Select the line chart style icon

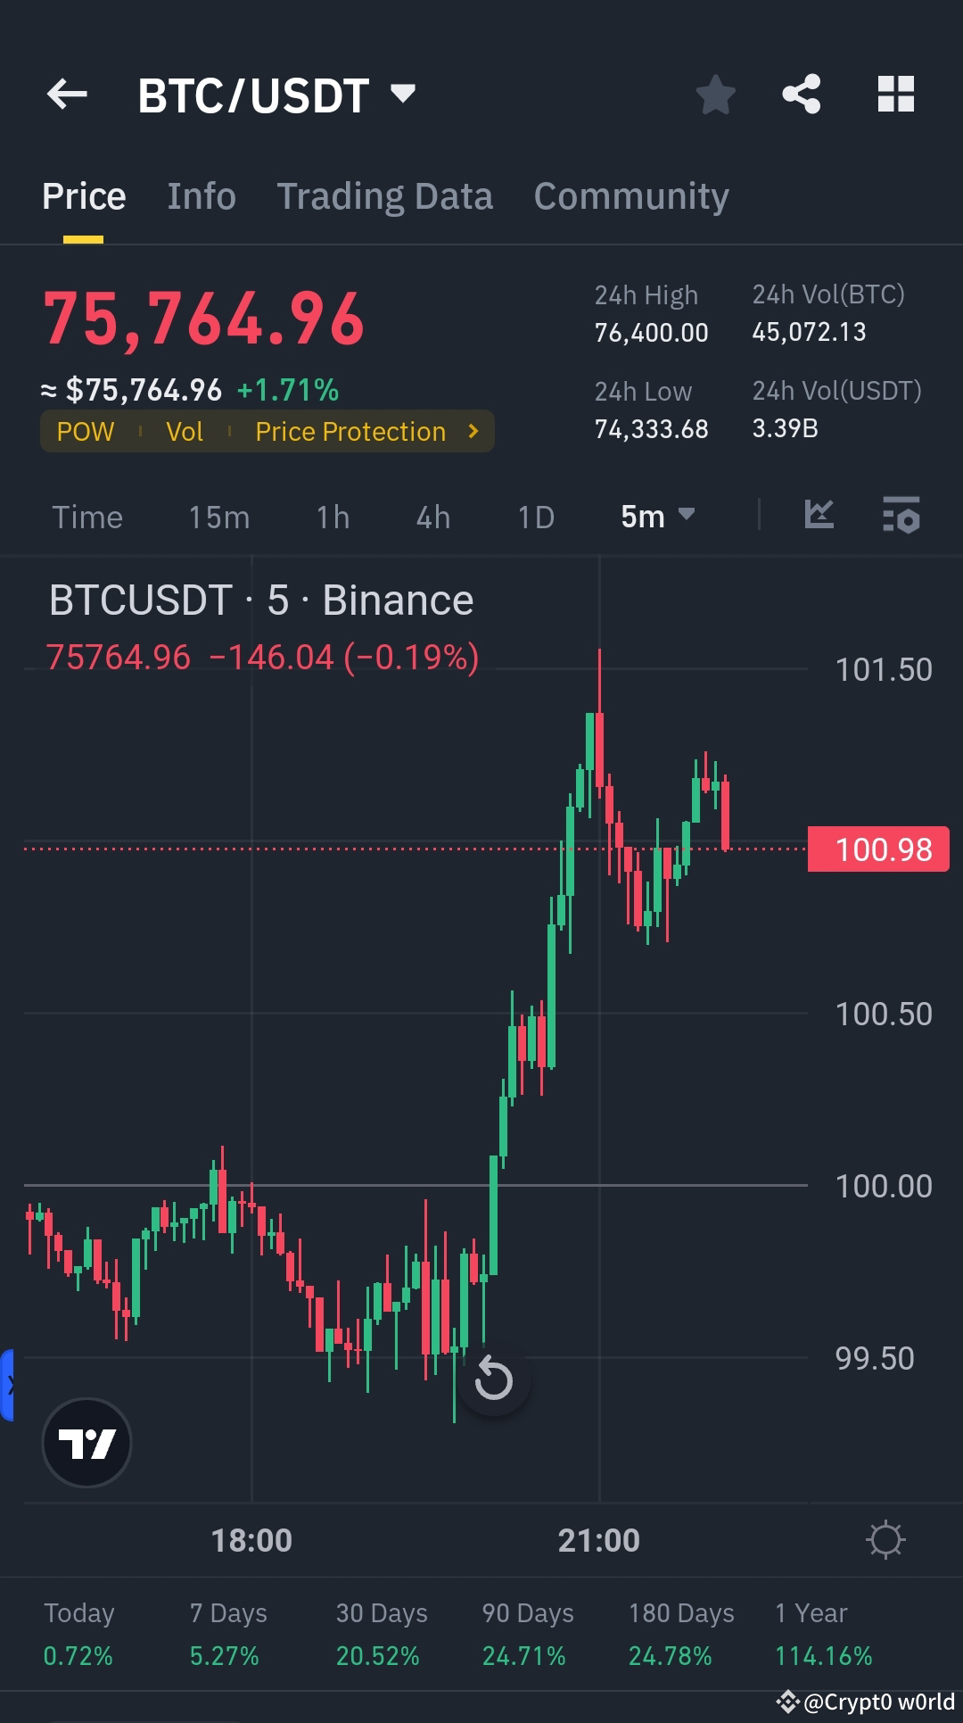point(819,515)
